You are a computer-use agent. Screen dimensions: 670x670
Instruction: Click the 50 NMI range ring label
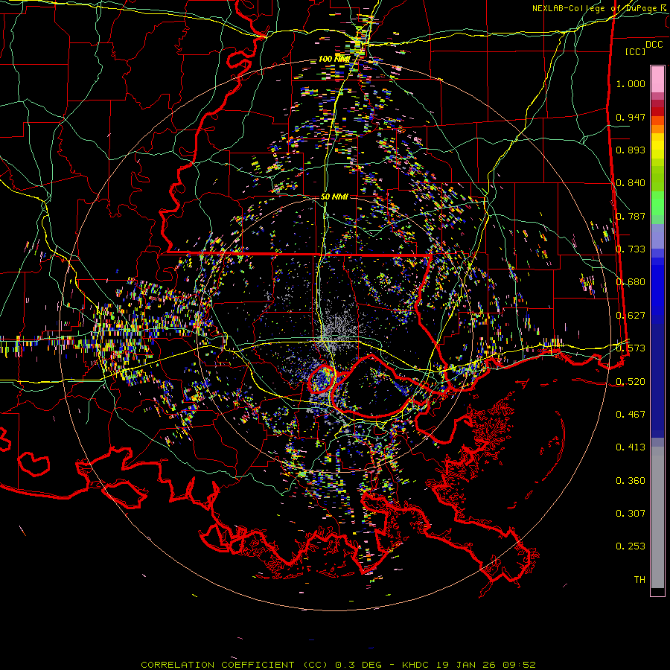(x=334, y=197)
